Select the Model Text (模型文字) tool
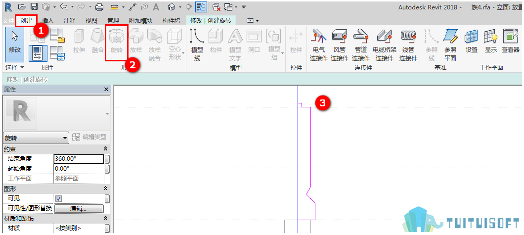 coord(235,45)
